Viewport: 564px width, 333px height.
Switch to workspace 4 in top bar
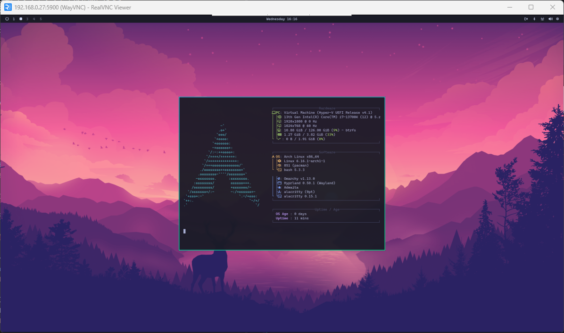pos(34,19)
